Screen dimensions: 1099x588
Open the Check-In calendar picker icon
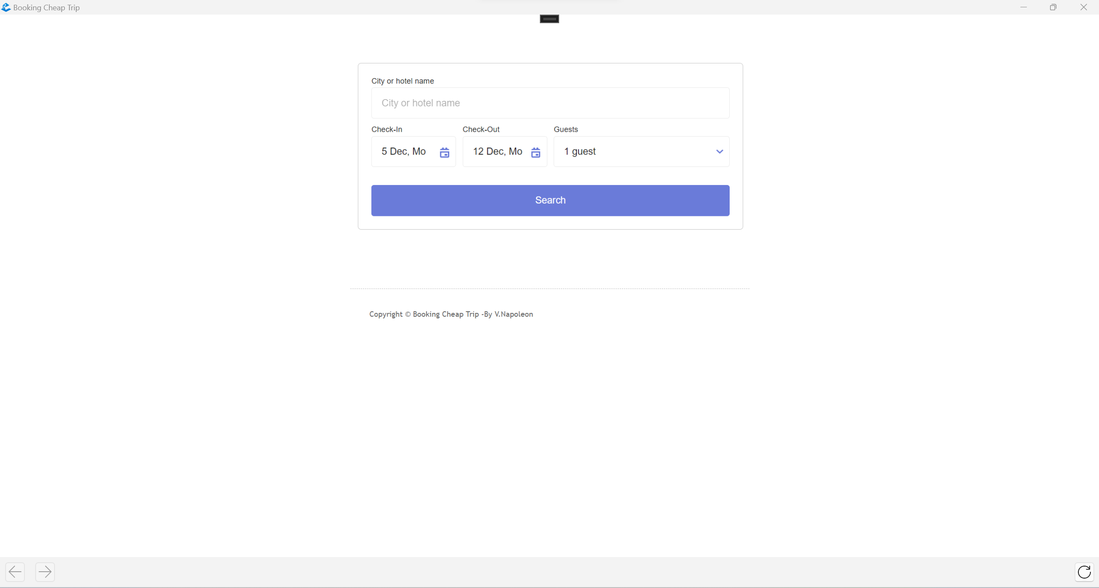pyautogui.click(x=444, y=152)
